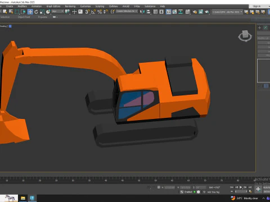
Task: Click the blue viewport shading label square
Action: coord(10,26)
